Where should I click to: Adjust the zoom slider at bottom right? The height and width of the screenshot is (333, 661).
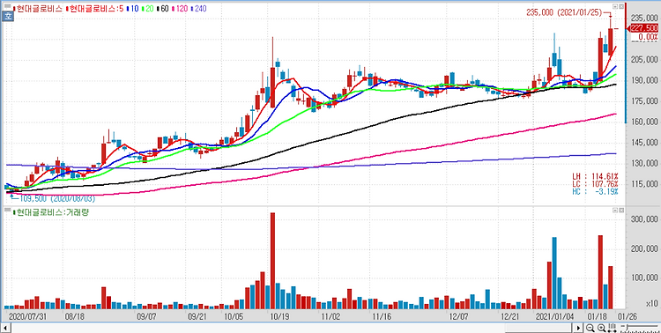pos(641,328)
